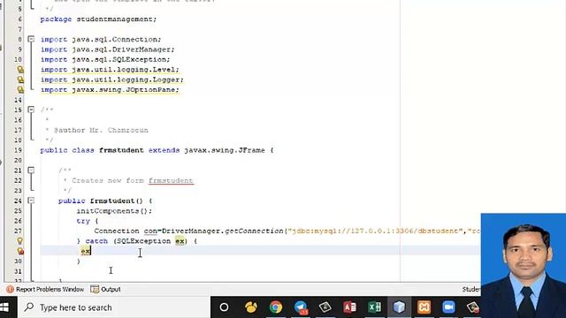566x318 pixels.
Task: Open XAMPP from the taskbar
Action: coord(424,307)
